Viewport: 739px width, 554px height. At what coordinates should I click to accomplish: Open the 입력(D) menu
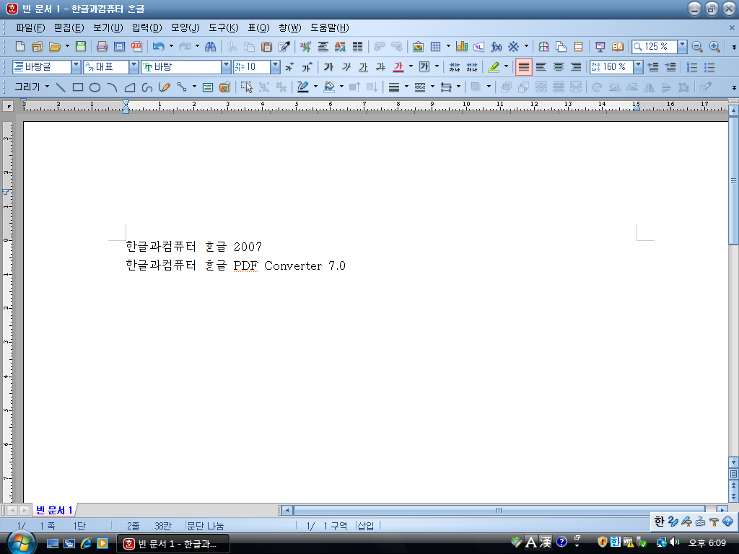click(147, 28)
